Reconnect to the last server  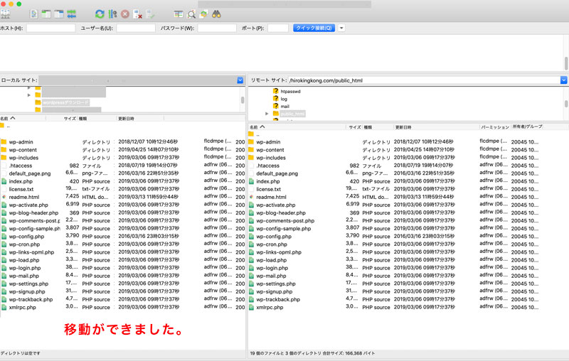pos(150,14)
